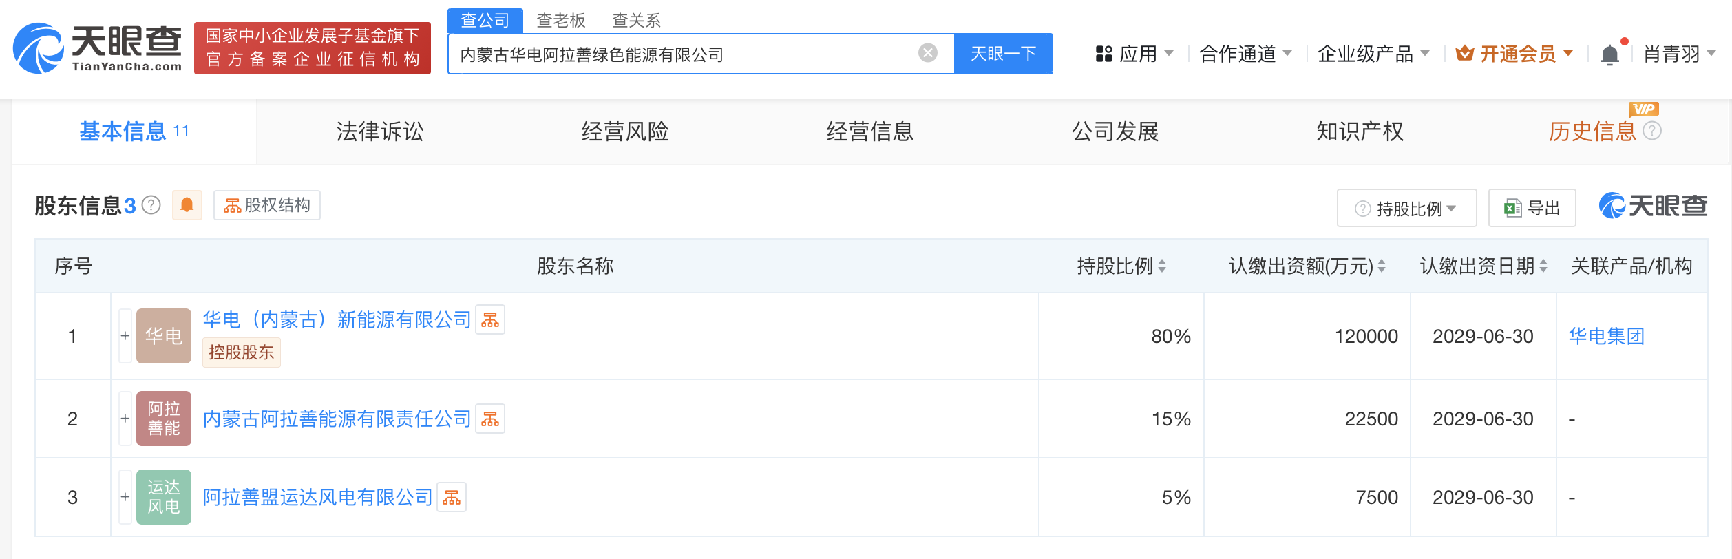Open equity structure icon beside 华电（内蒙古）新能源有限公司

490,320
